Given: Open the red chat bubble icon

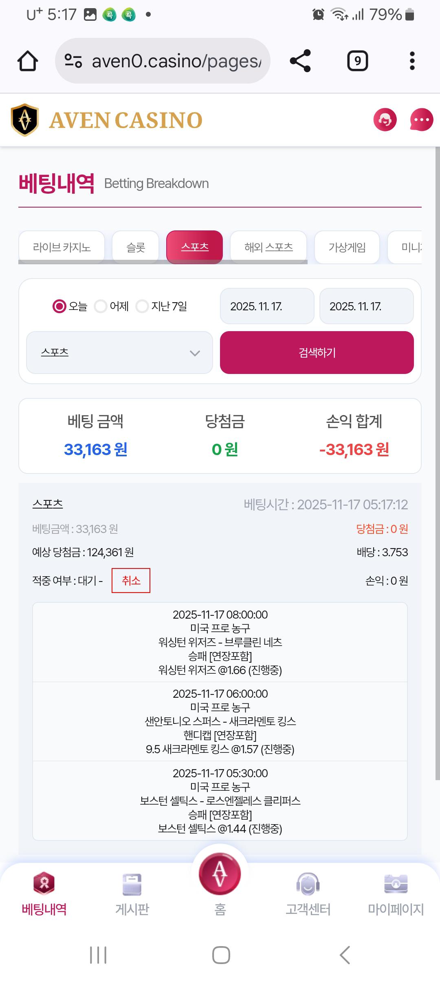Looking at the screenshot, I should coord(421,120).
